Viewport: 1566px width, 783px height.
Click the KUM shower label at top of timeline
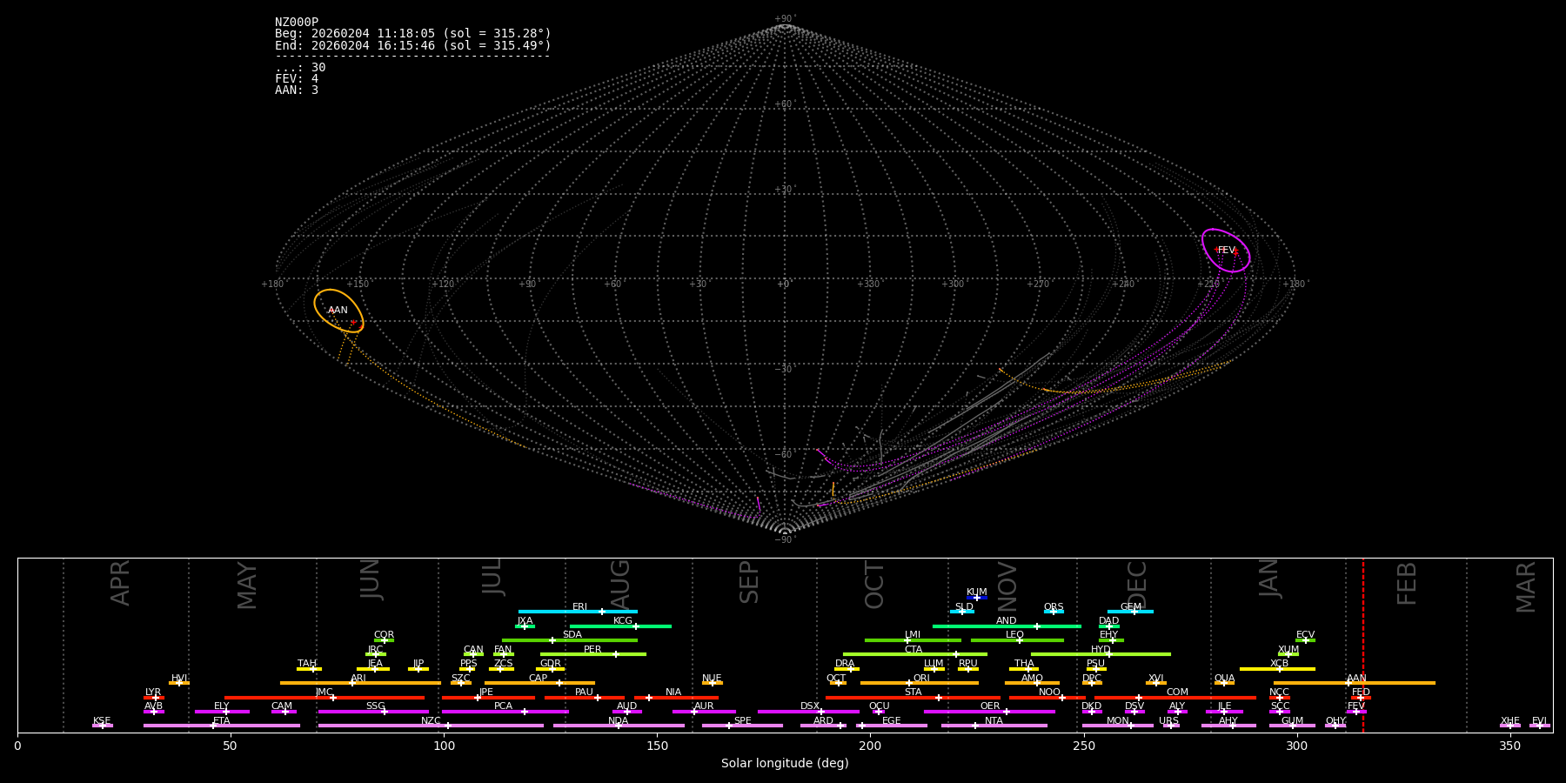coord(977,592)
